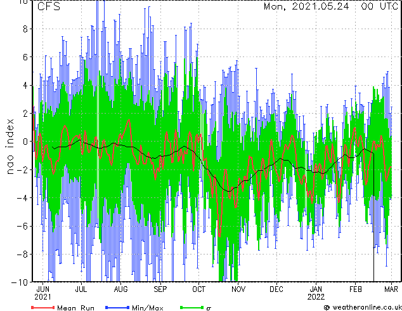Image resolution: width=402 pixels, height=311 pixels.
Task: Click the green sigma legend swatch
Action: tap(192, 307)
